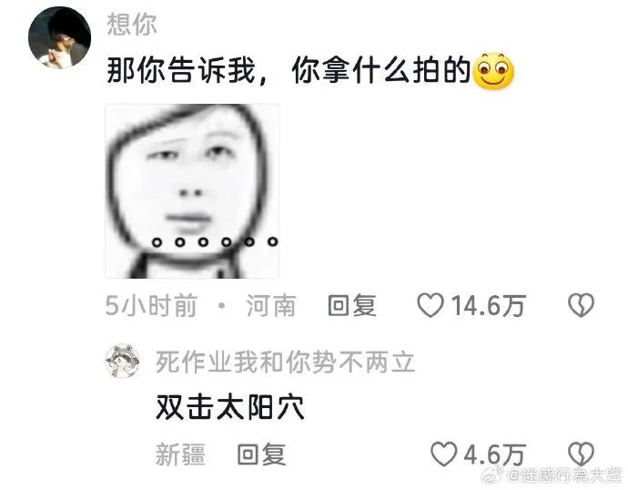Click the 5小时前 timestamp
This screenshot has height=490, width=628.
pos(151,305)
